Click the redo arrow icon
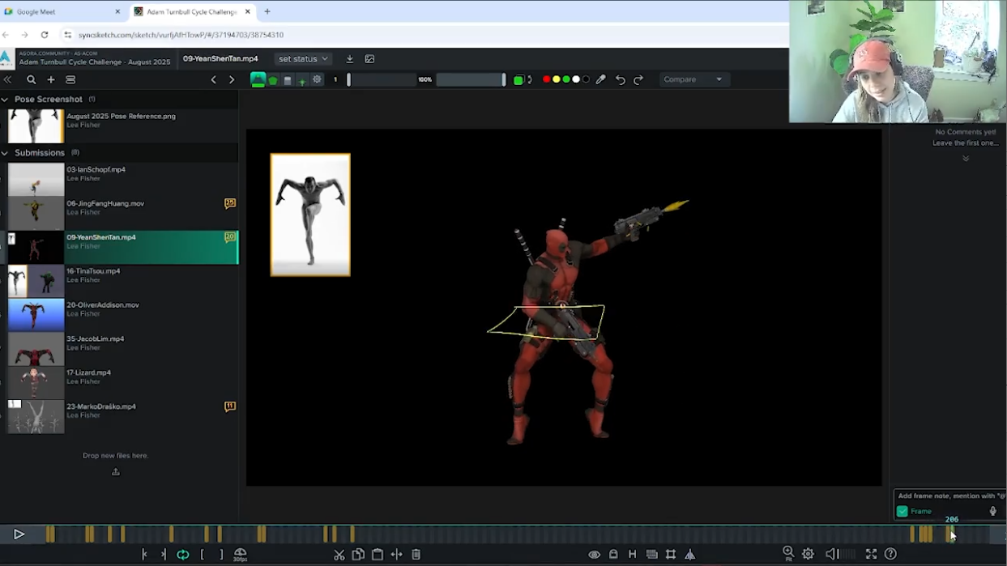 [x=638, y=79]
